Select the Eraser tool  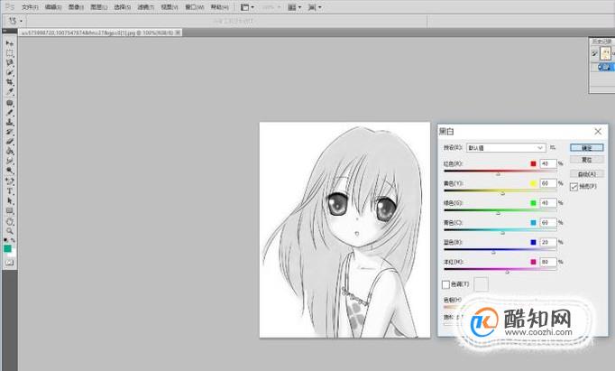pos(9,142)
